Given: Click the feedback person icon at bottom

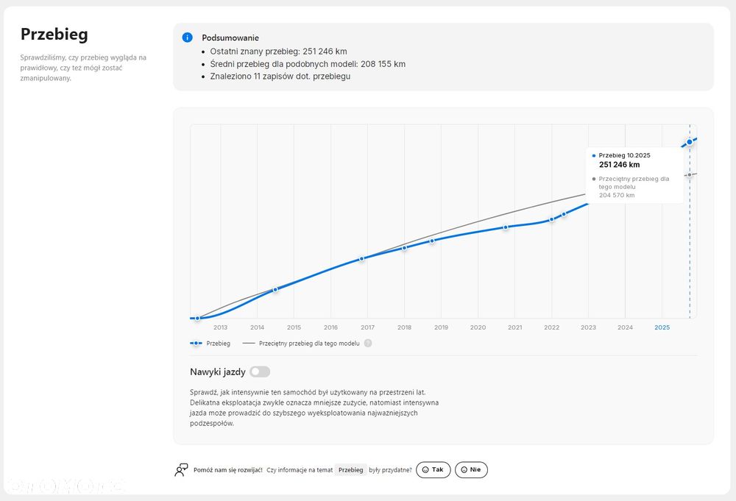Looking at the screenshot, I should [x=181, y=469].
